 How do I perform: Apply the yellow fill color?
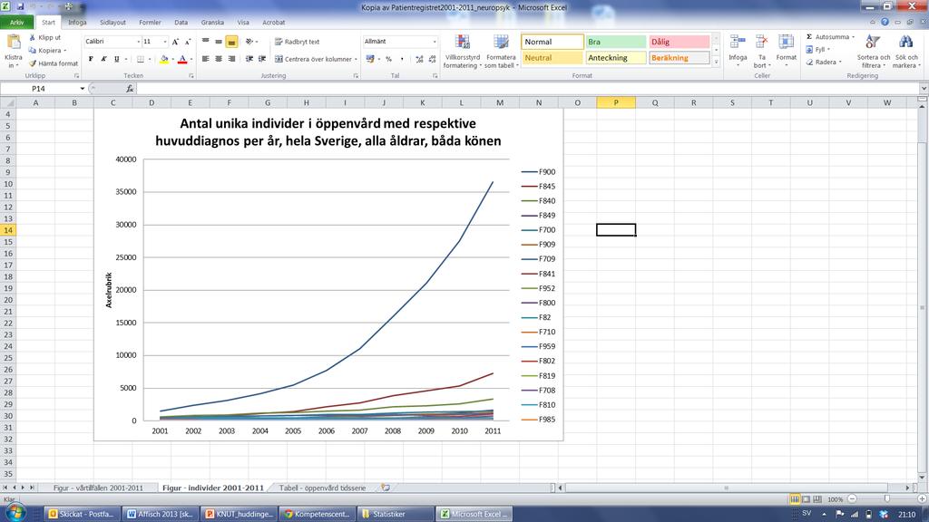[164, 59]
